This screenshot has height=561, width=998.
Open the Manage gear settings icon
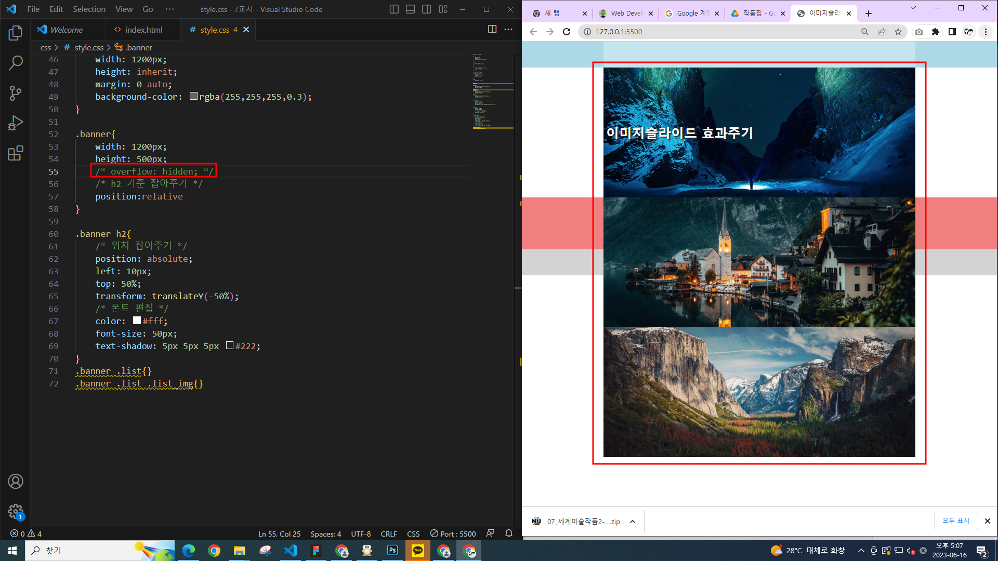[16, 511]
